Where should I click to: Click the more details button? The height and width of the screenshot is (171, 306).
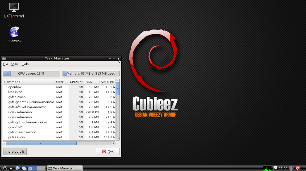[x=15, y=152]
